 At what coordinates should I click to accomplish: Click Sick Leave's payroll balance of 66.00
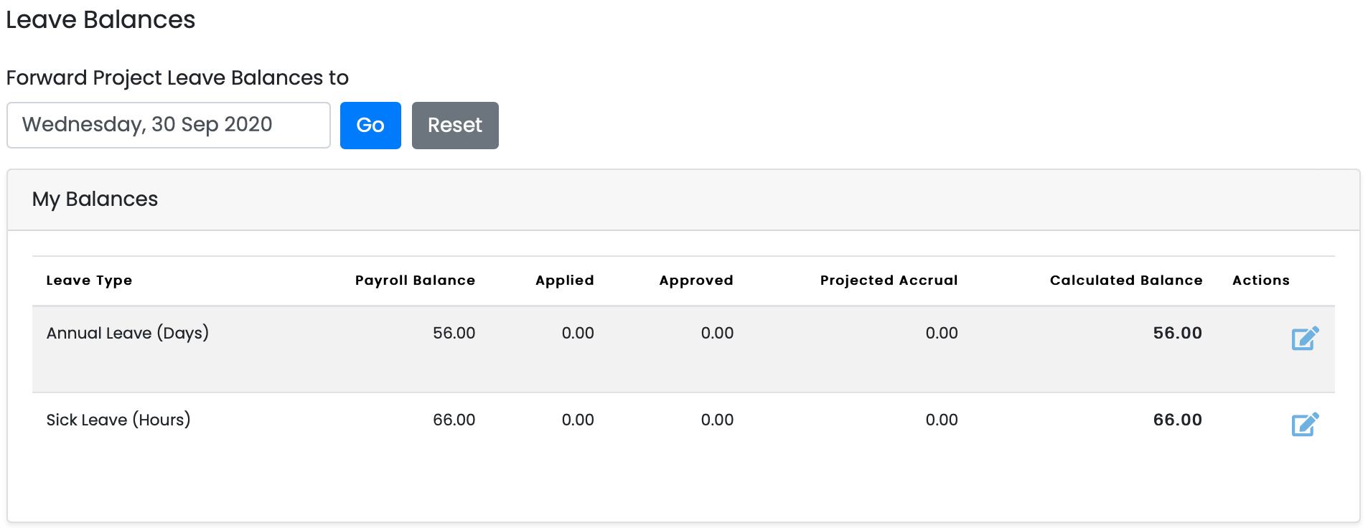454,420
